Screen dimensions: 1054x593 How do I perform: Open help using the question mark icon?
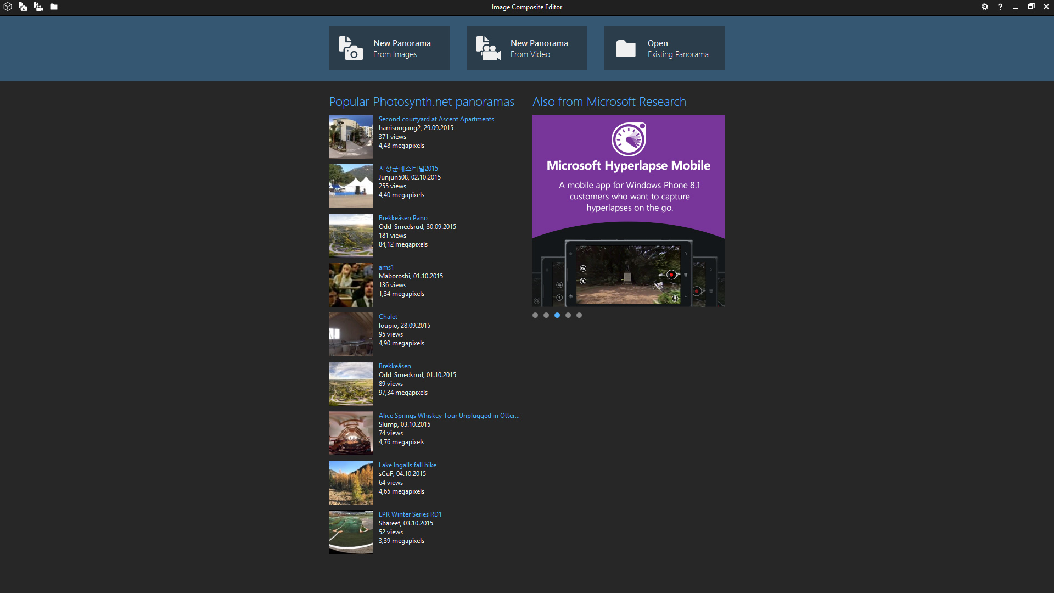click(1000, 7)
